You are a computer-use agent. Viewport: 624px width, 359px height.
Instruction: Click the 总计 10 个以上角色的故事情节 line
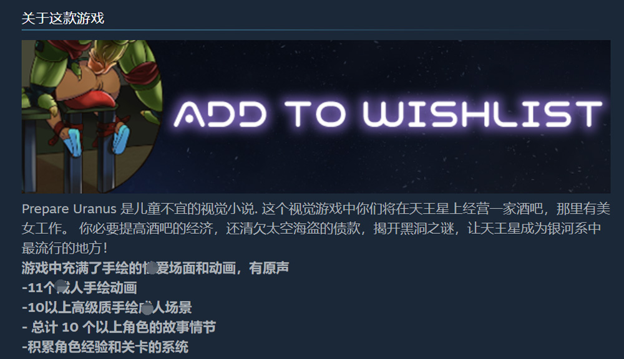119,327
